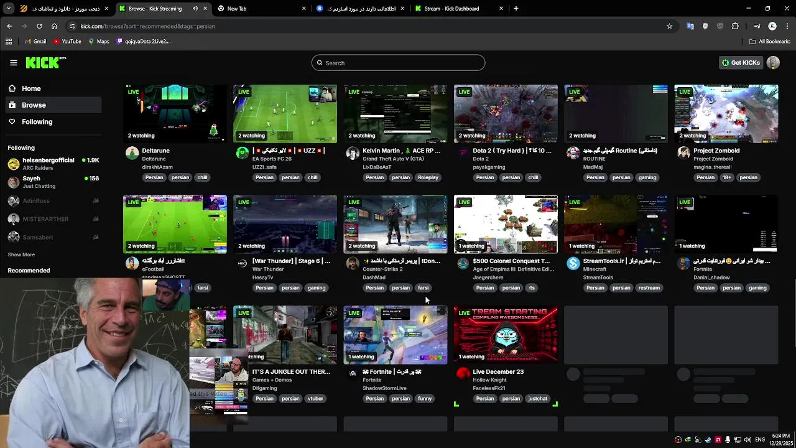Screen dimensions: 796x448
Task: Click the Roleplay tag on Kelvin Martin
Action: click(x=428, y=177)
